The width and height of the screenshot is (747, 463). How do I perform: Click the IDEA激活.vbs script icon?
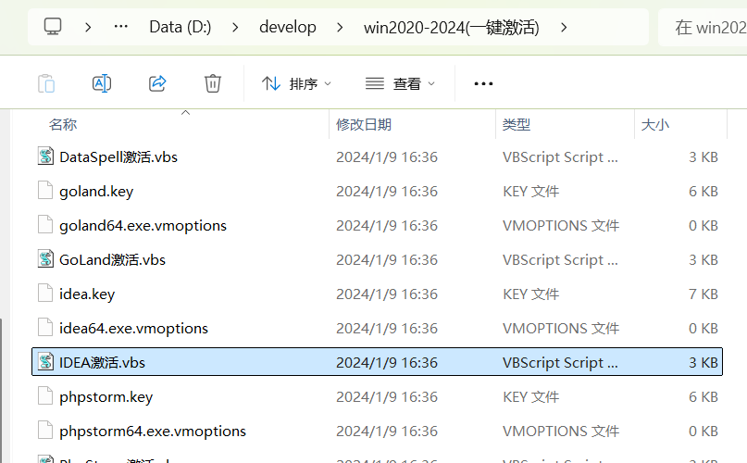pyautogui.click(x=45, y=361)
